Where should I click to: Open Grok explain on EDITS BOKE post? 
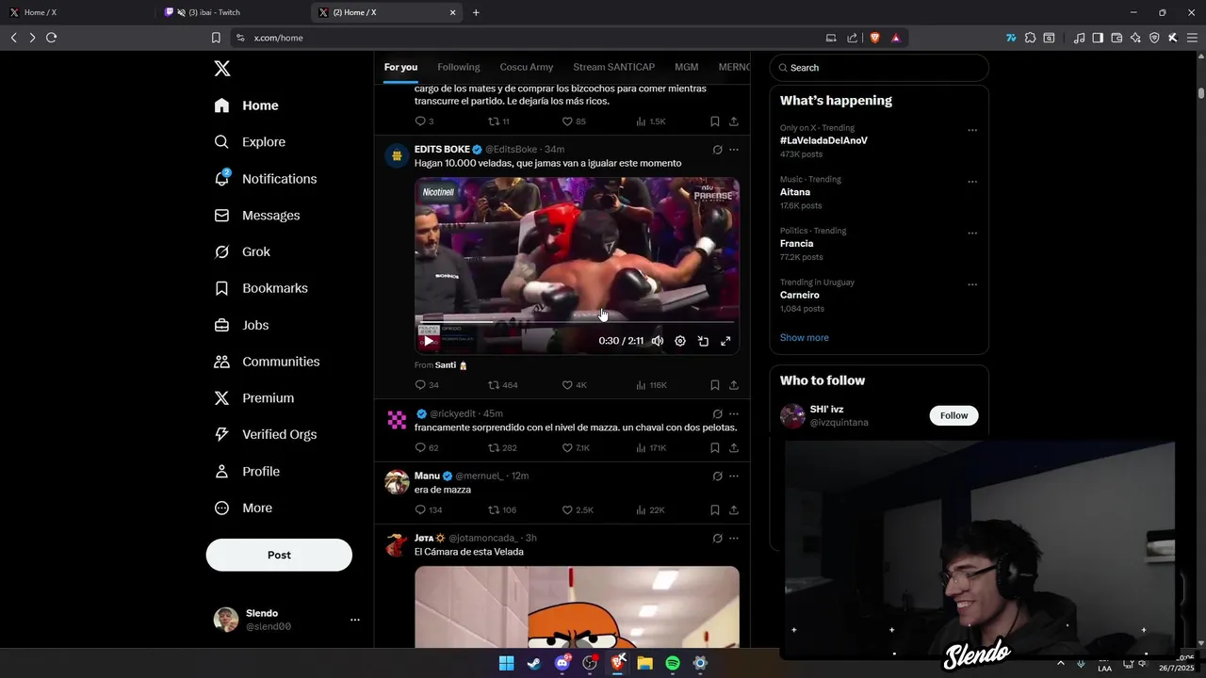(717, 150)
